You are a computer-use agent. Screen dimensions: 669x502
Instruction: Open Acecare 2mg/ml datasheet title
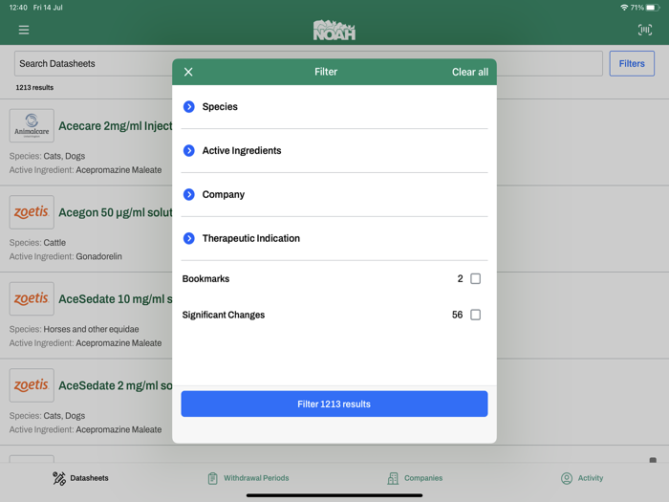(116, 126)
